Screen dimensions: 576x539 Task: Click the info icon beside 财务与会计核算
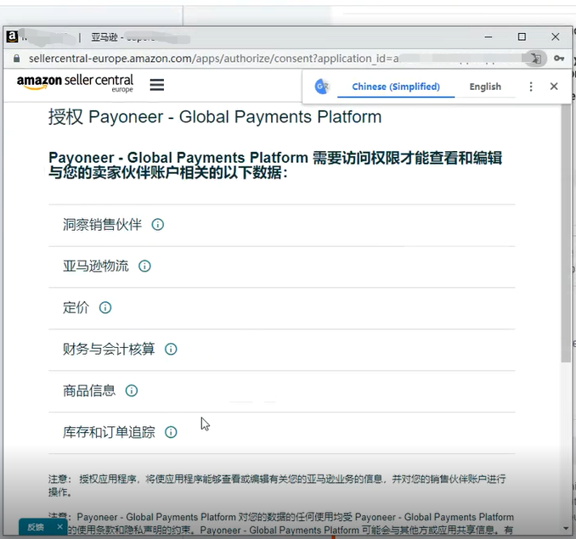tap(171, 350)
